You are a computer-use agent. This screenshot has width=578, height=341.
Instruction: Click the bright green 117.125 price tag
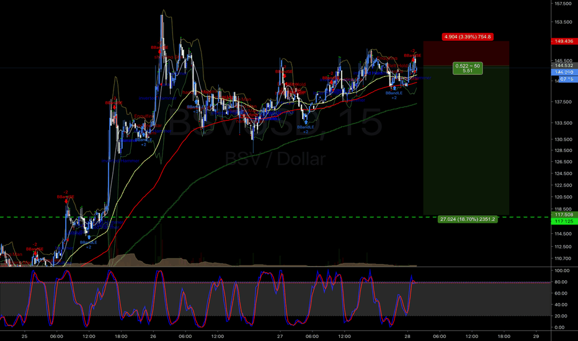pyautogui.click(x=564, y=221)
